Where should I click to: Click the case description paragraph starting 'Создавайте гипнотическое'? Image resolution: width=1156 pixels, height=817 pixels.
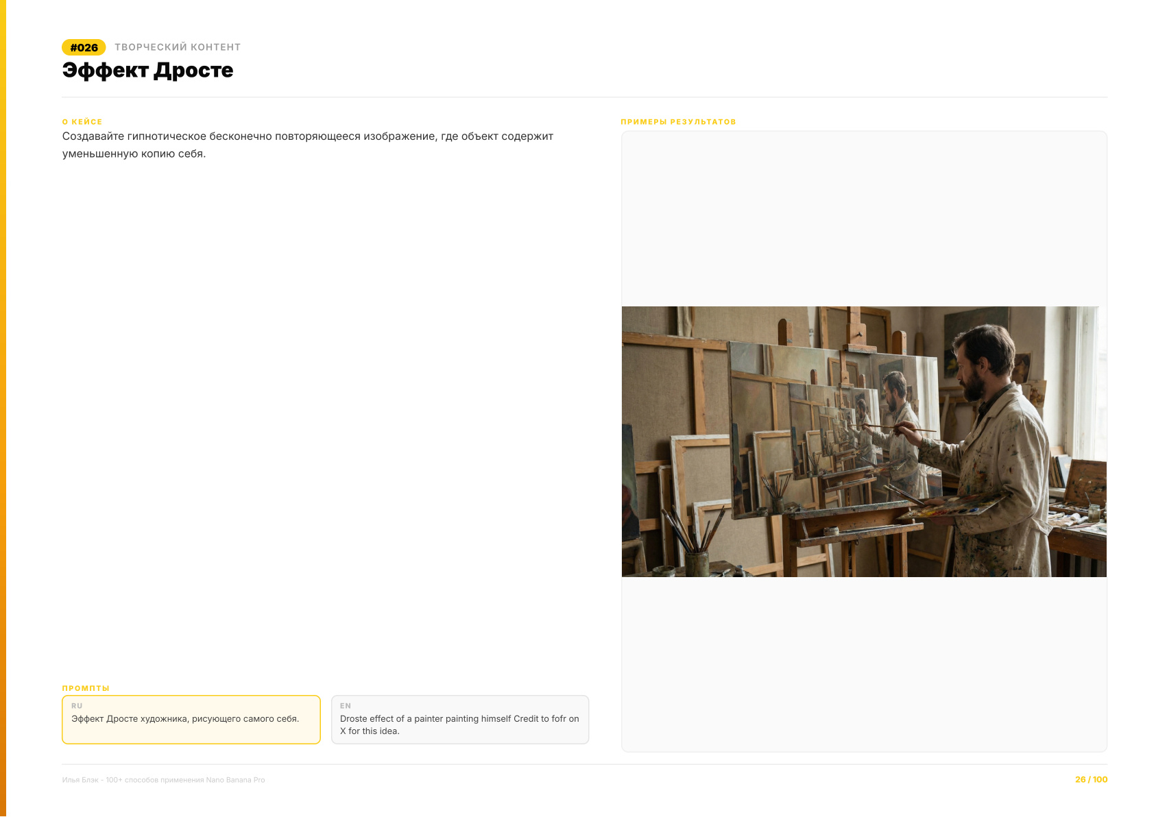(308, 145)
